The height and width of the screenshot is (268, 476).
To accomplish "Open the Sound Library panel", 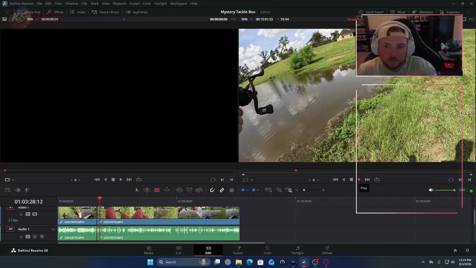I will [x=105, y=12].
